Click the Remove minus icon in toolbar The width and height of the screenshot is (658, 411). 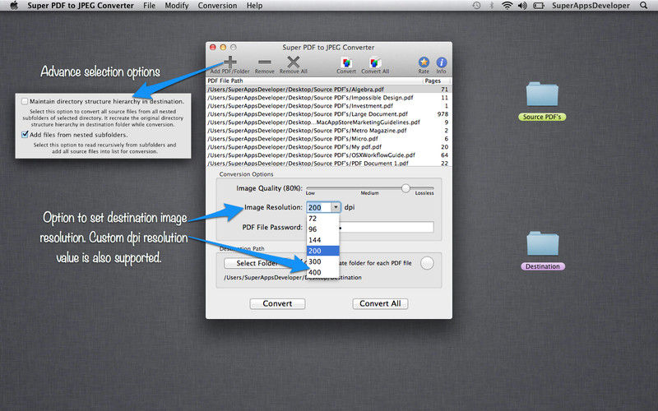coord(264,62)
